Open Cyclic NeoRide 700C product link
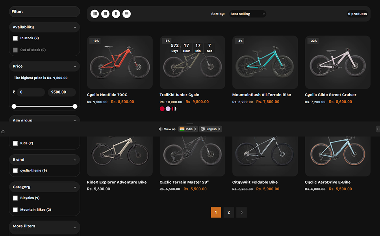Screen dimensions: 380x236 click(x=107, y=95)
